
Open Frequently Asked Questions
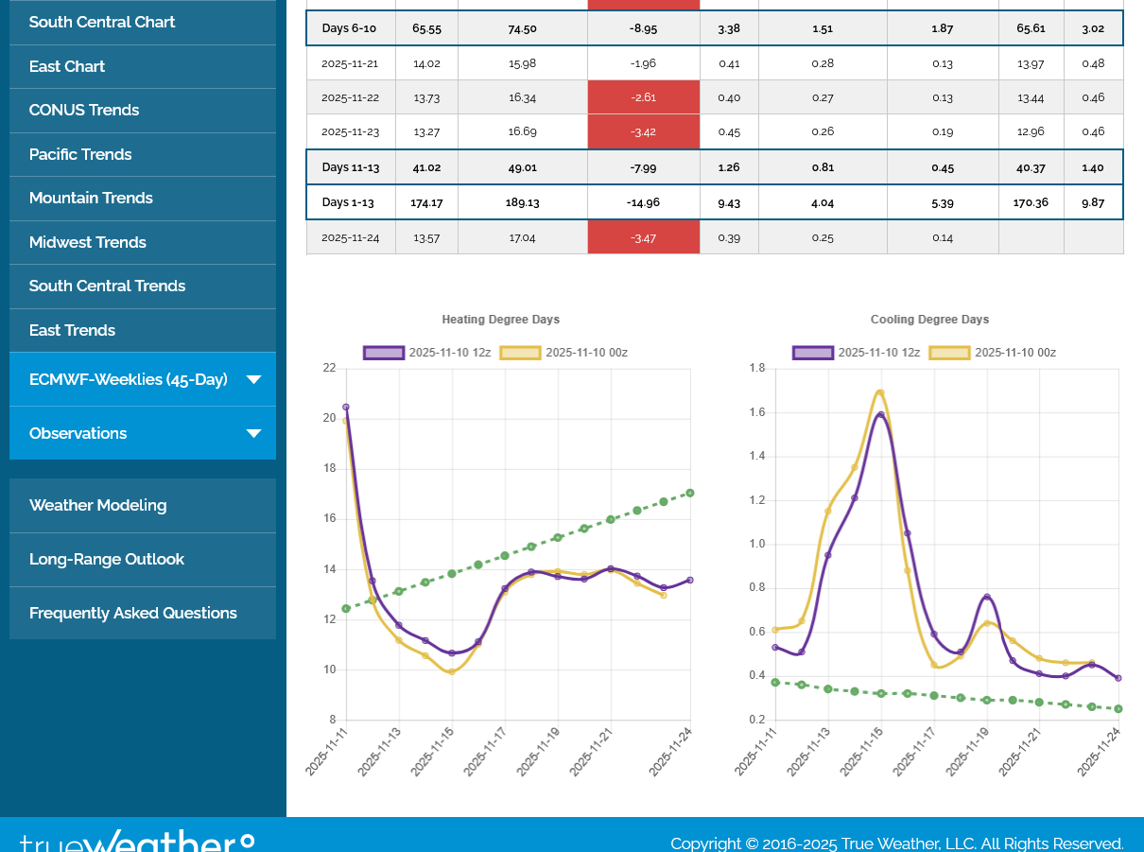pyautogui.click(x=133, y=613)
